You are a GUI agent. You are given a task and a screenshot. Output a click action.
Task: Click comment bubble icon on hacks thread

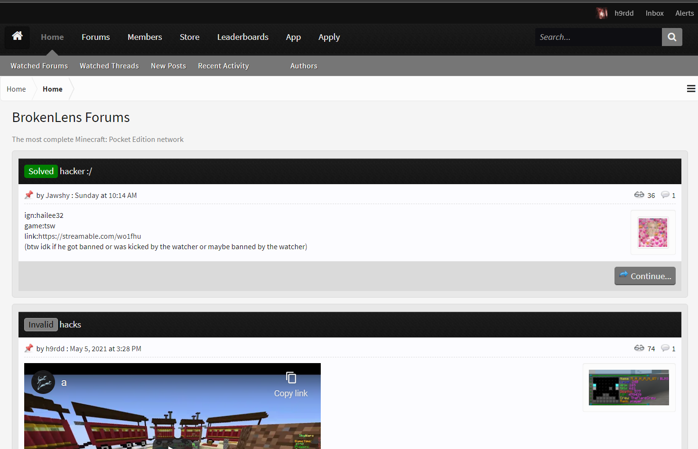(x=665, y=348)
